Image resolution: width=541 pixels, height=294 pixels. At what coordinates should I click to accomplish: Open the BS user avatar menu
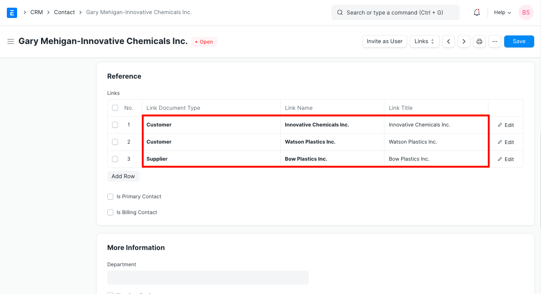point(526,12)
